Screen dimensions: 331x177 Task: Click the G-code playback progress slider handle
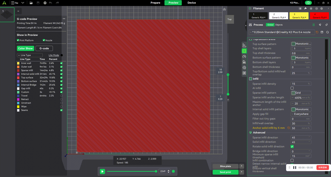click(x=156, y=171)
